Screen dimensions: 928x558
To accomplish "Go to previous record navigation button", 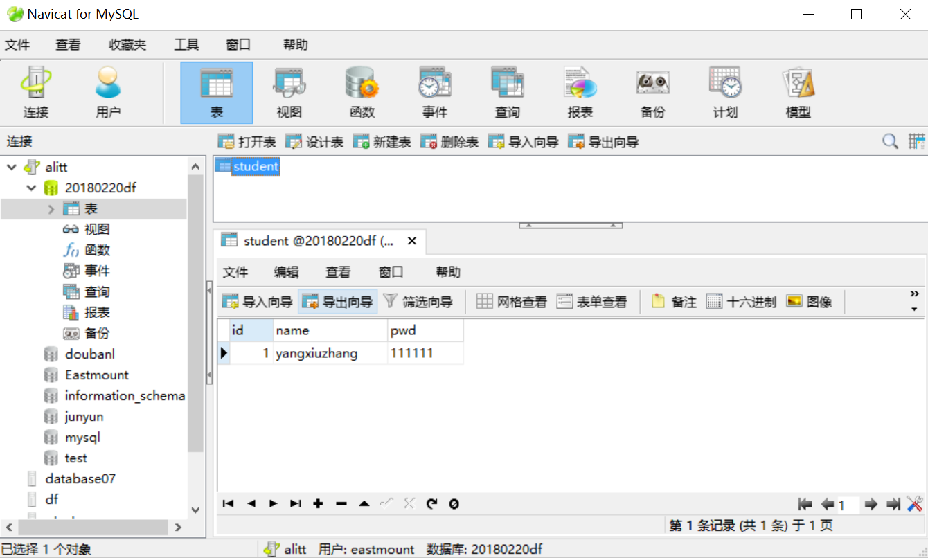I will click(251, 503).
